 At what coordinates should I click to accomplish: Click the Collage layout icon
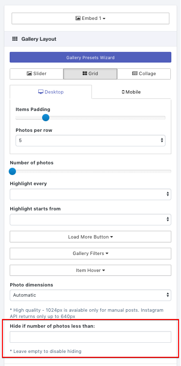pyautogui.click(x=135, y=74)
